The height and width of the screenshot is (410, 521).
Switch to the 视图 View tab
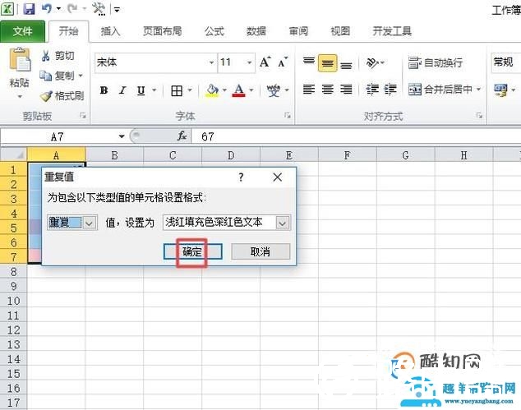click(x=340, y=31)
